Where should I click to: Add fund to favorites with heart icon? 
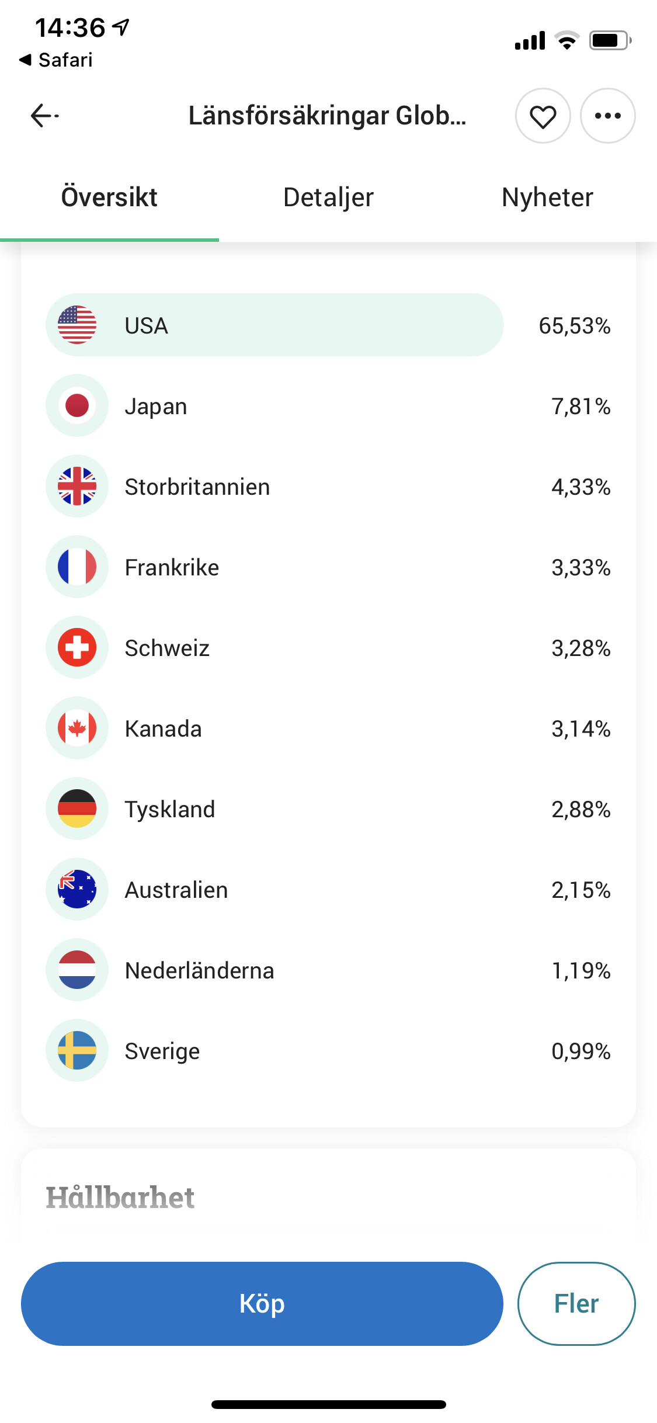tap(543, 116)
